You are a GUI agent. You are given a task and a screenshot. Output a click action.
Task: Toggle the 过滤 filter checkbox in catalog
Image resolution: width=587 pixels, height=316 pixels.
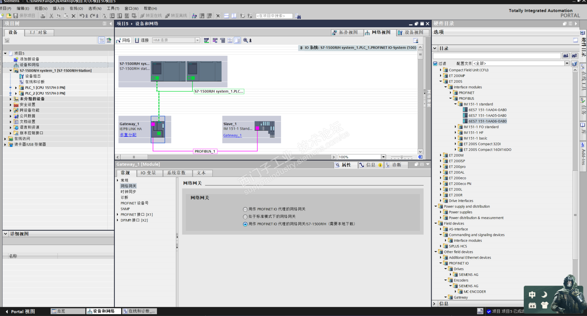click(x=435, y=64)
